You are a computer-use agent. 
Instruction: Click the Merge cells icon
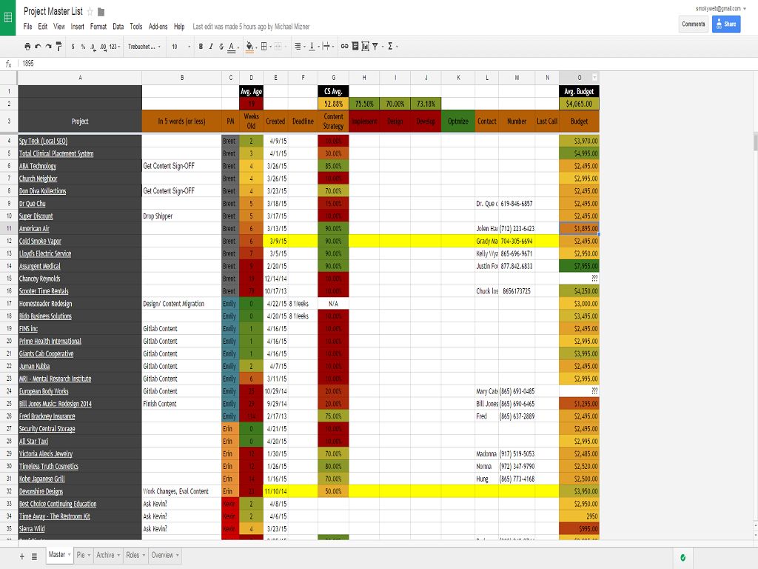point(278,47)
